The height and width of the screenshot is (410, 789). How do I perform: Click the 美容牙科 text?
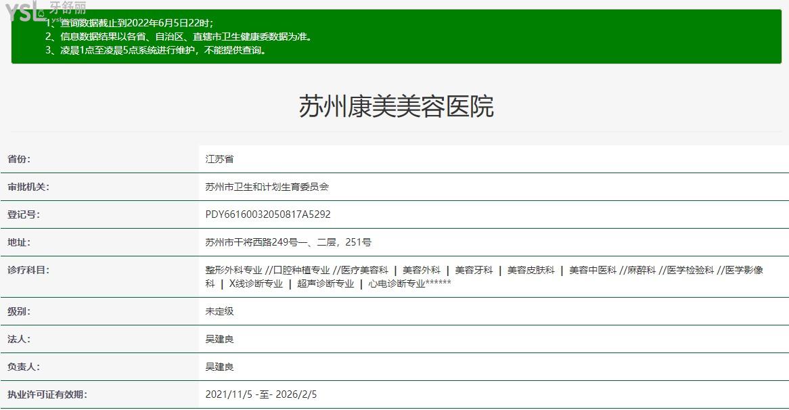pos(474,270)
